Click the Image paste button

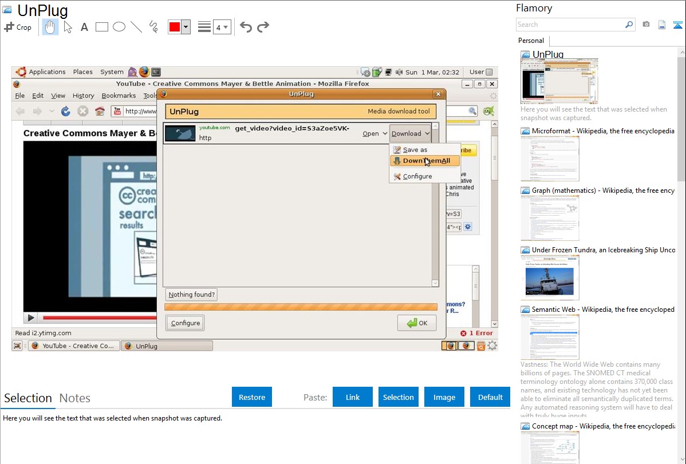[444, 397]
